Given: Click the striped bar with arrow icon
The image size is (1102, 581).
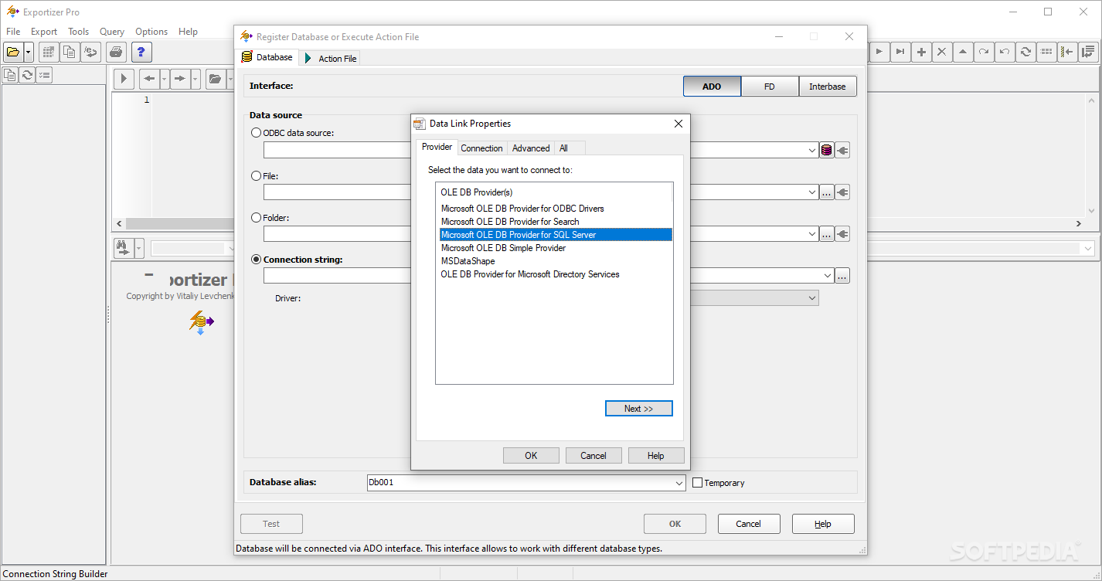Looking at the screenshot, I should click(1067, 52).
